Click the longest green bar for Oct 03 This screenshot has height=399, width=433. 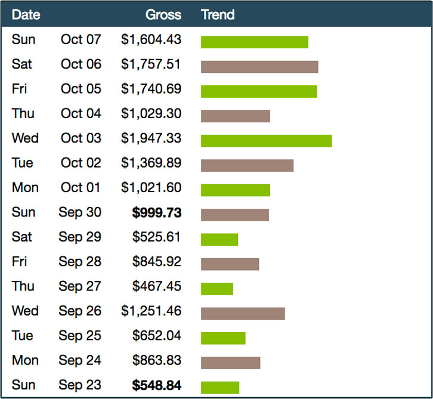266,141
